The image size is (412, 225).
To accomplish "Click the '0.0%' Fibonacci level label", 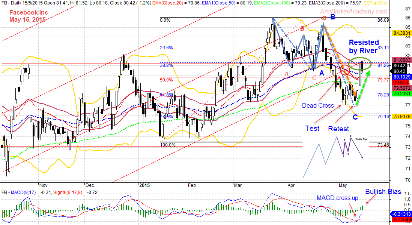I will 165,20.
